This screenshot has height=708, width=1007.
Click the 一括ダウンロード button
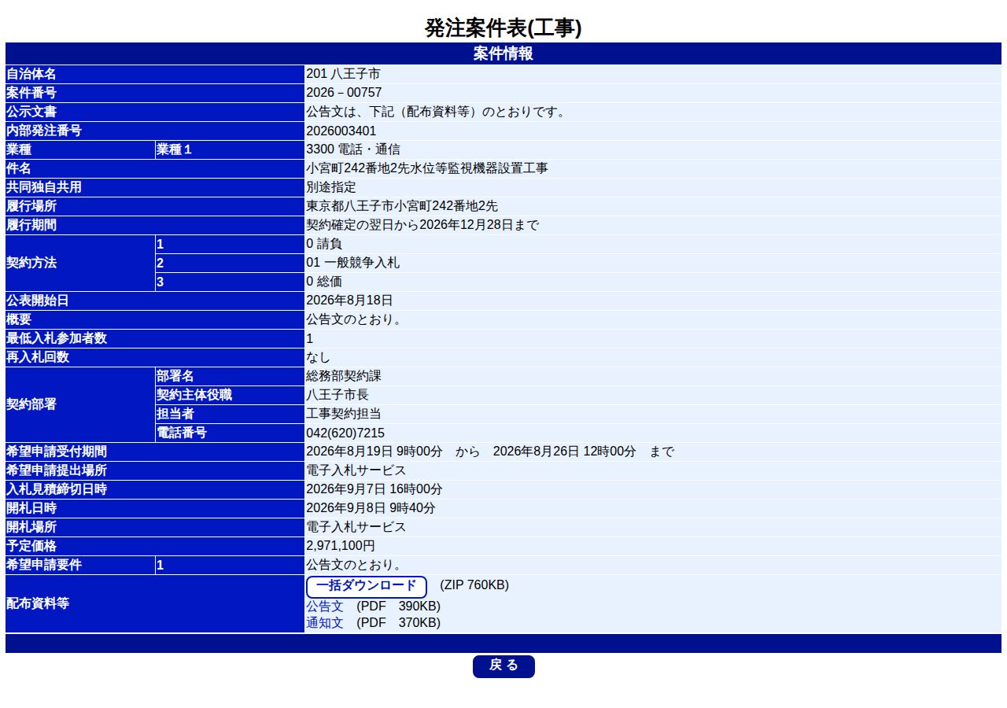[367, 587]
